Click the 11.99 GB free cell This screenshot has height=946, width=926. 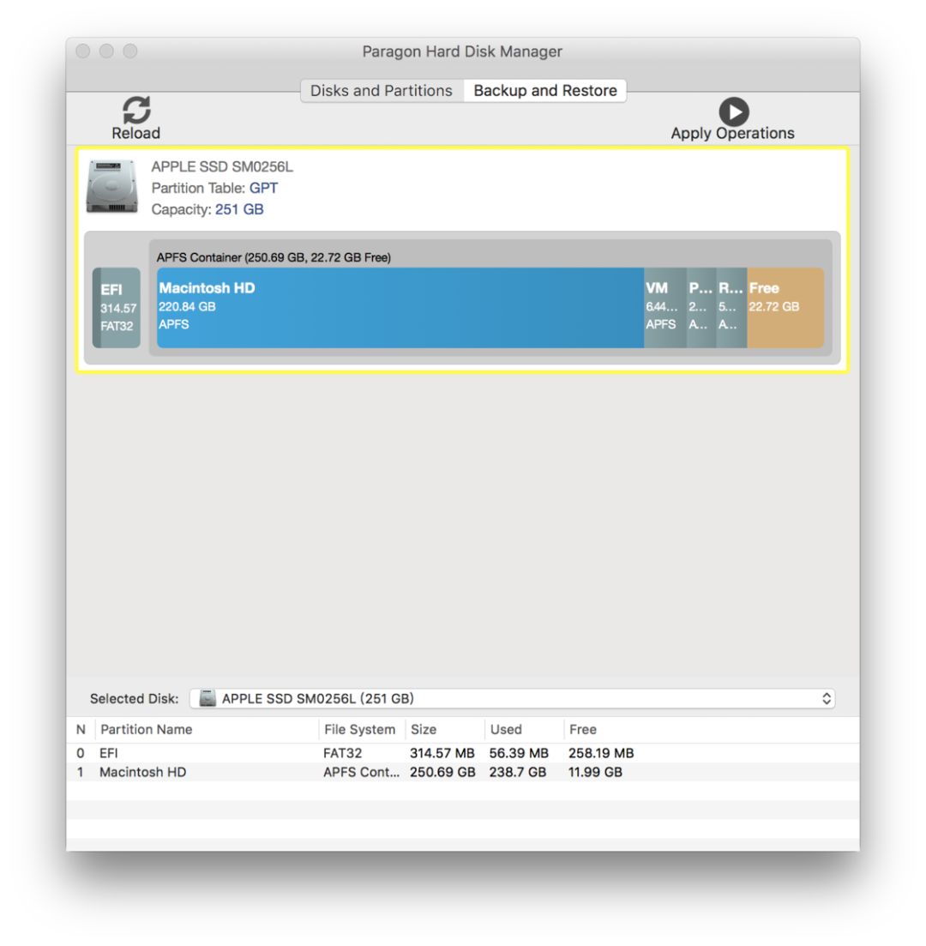[595, 772]
